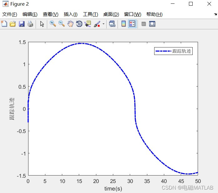Click the time(s) x-axis label

(x=113, y=189)
